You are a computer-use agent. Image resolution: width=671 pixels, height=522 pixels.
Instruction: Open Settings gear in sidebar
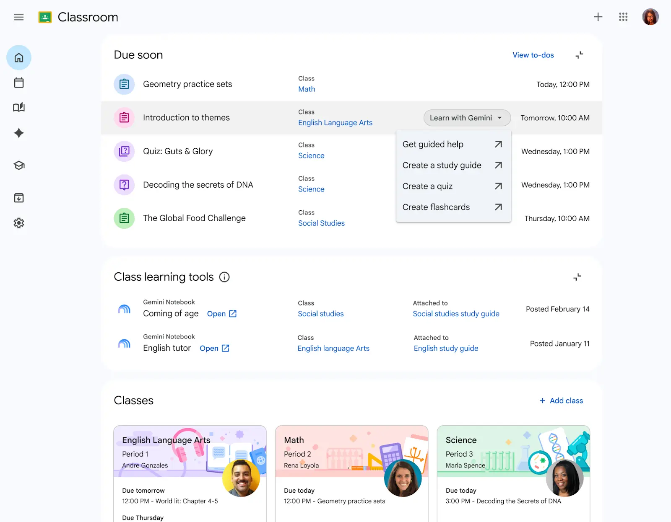point(19,223)
